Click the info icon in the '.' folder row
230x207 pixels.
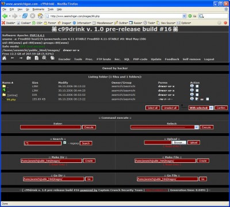(192, 86)
